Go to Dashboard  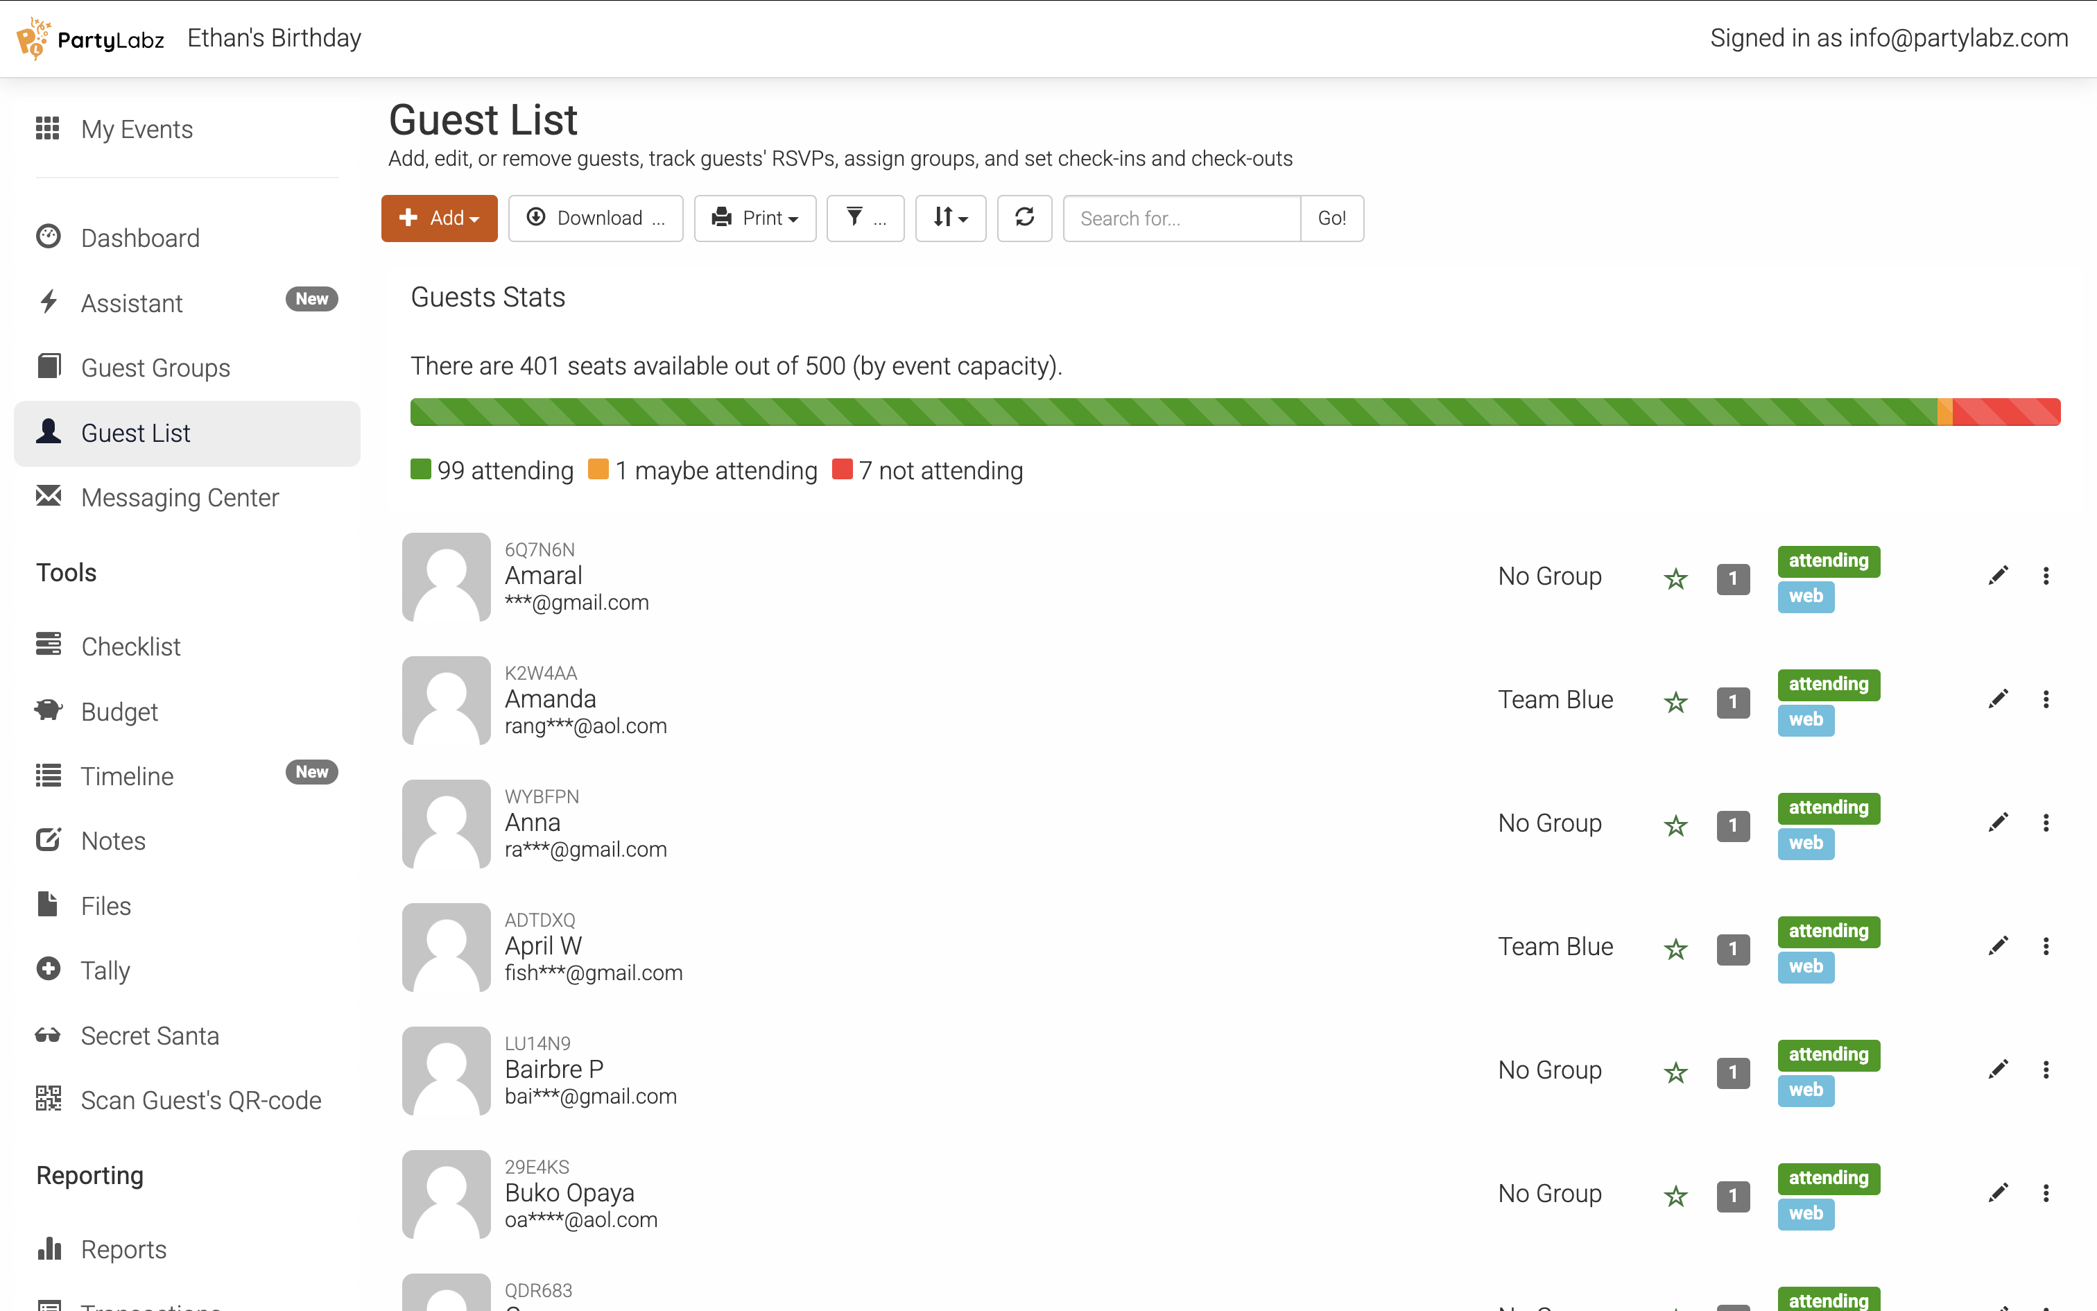tap(187, 237)
